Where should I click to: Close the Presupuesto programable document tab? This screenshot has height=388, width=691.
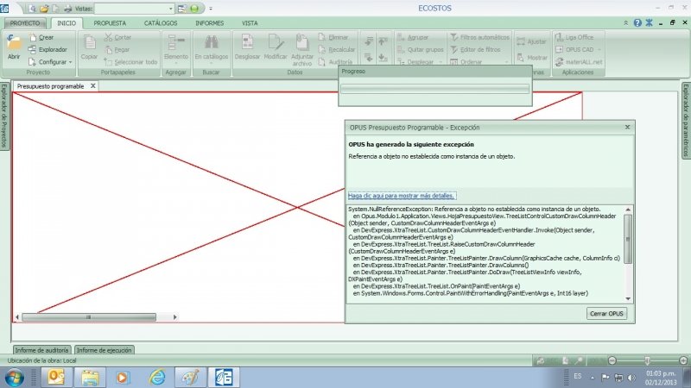[92, 87]
